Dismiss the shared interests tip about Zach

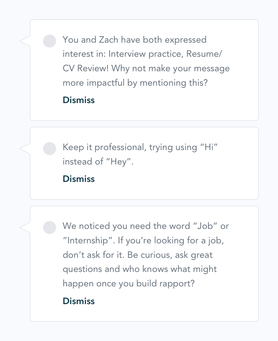pyautogui.click(x=79, y=100)
